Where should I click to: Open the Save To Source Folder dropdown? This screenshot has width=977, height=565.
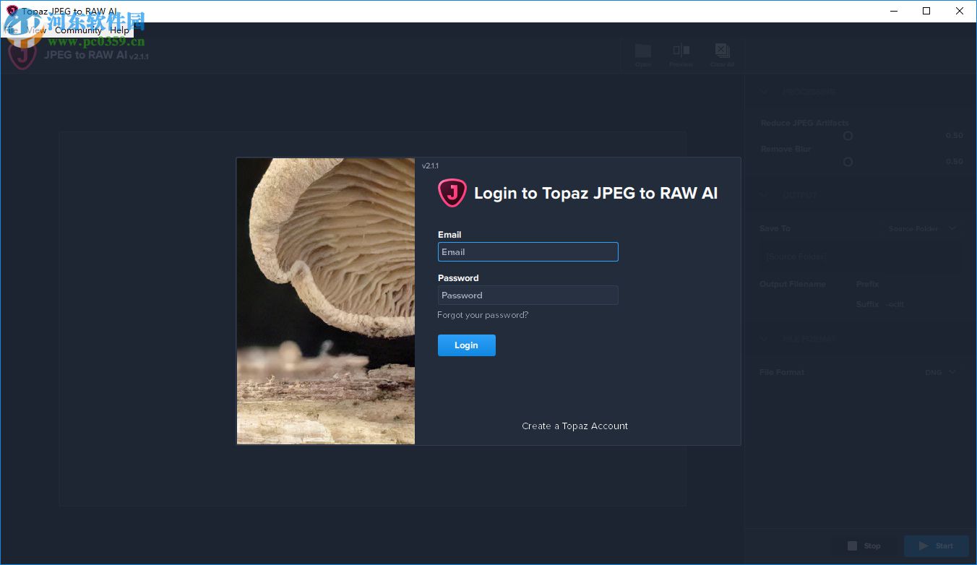tap(922, 228)
